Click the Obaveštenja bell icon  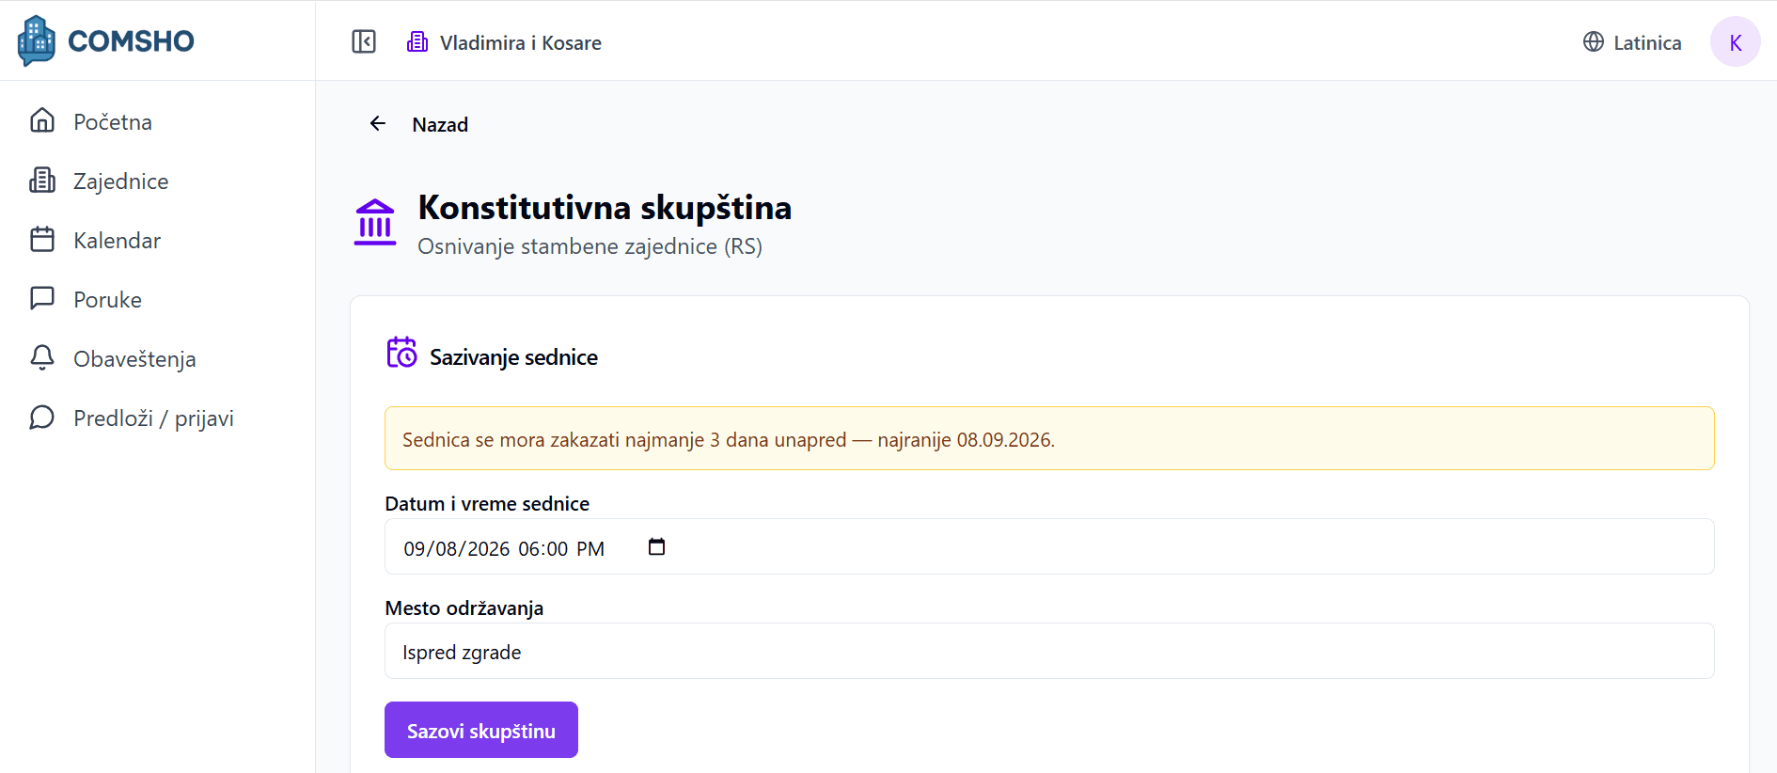click(42, 357)
